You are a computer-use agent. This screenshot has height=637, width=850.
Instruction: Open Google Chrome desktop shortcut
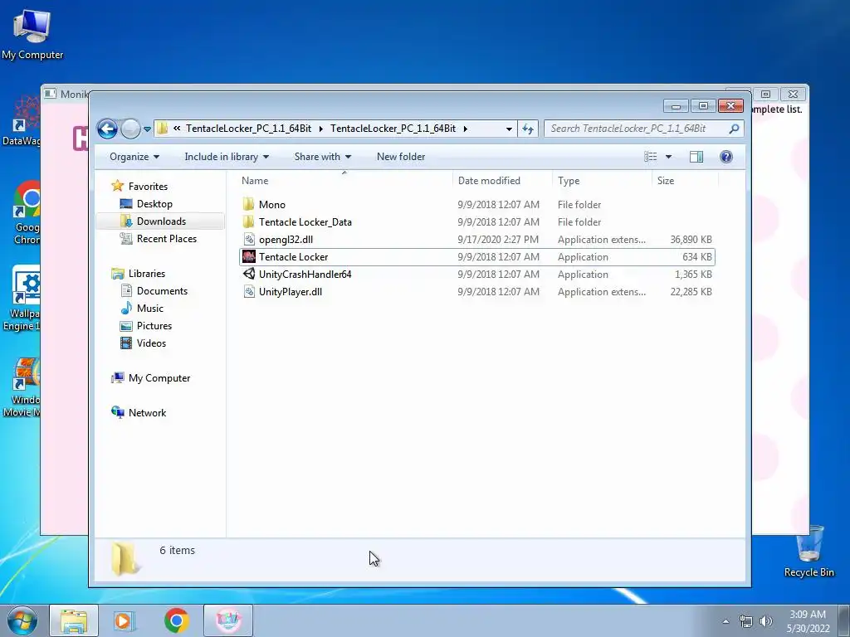[x=26, y=212]
